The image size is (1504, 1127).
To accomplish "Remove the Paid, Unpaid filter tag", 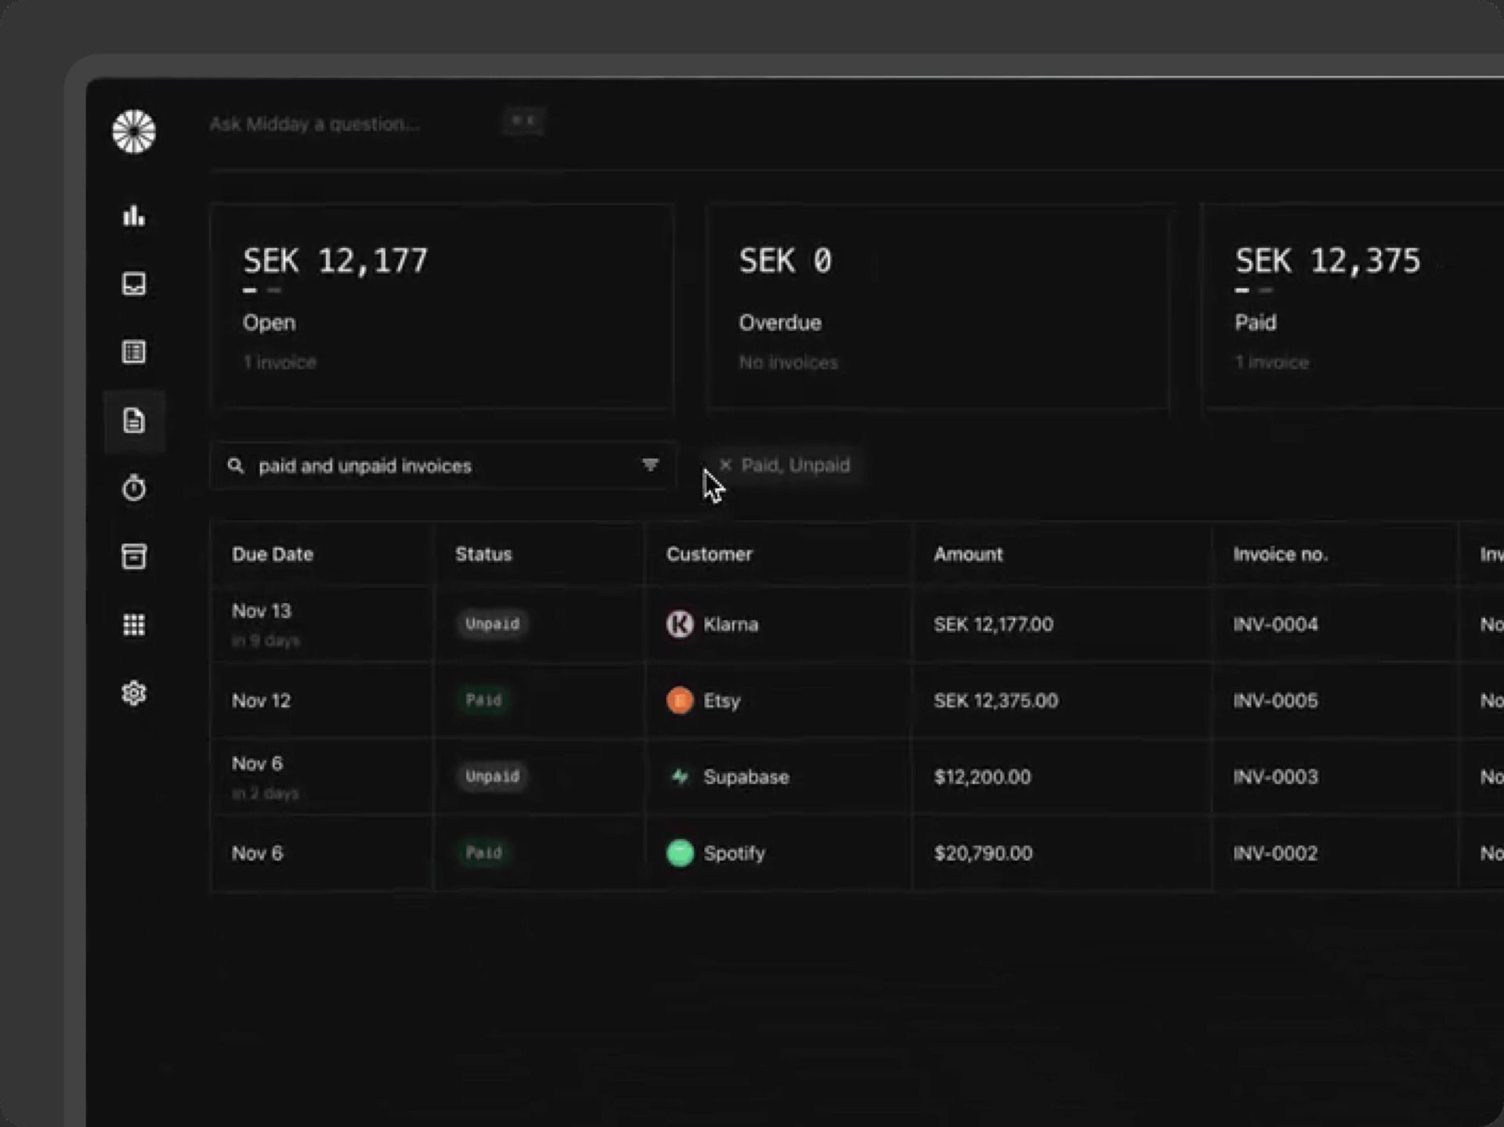I will click(x=725, y=465).
